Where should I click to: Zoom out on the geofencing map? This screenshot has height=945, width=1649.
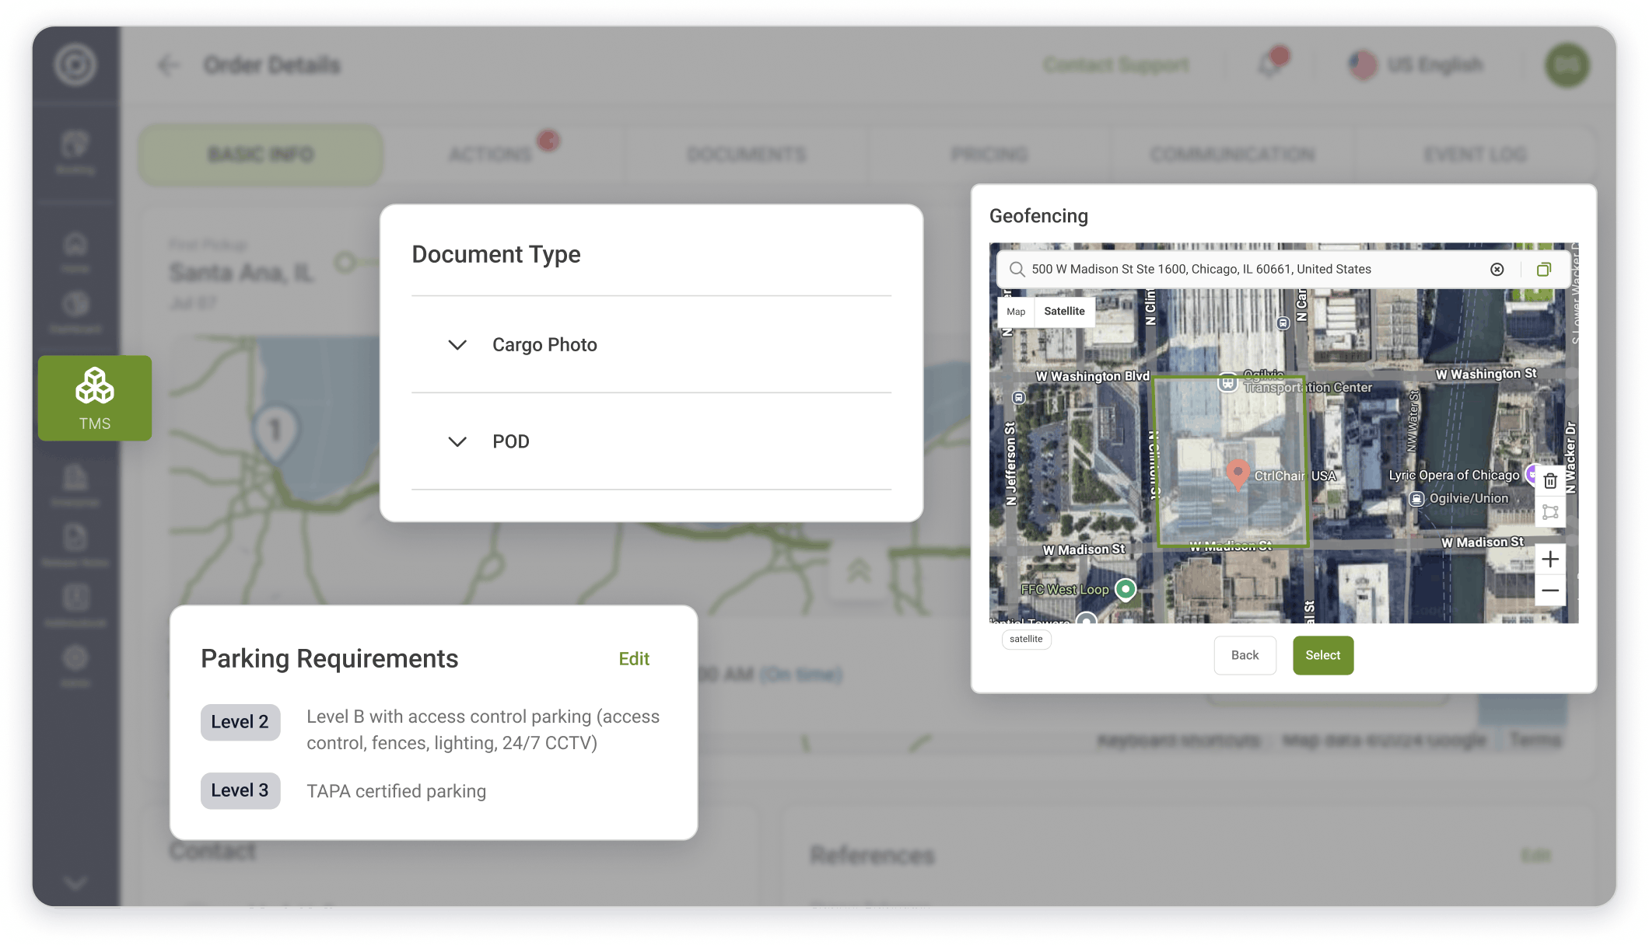tap(1550, 591)
